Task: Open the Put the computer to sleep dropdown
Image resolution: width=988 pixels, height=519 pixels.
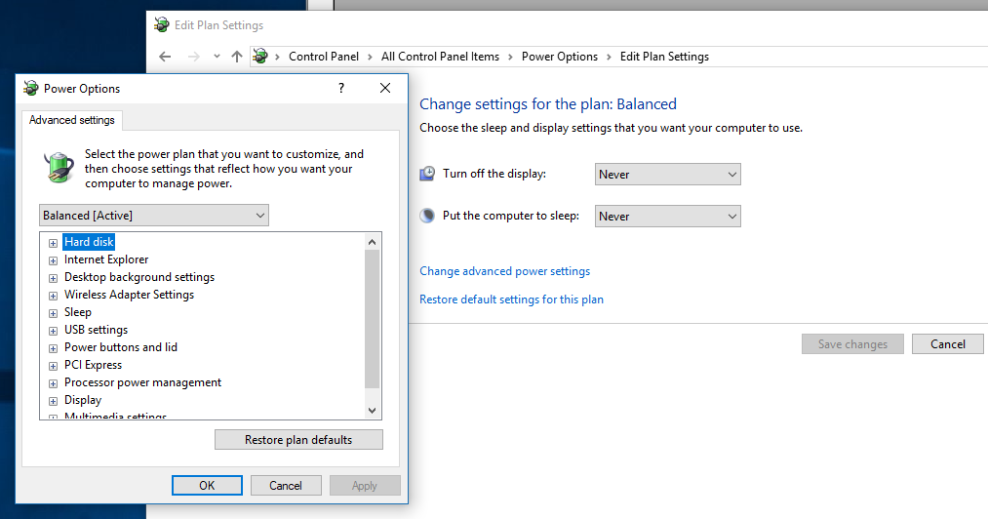Action: (x=667, y=217)
